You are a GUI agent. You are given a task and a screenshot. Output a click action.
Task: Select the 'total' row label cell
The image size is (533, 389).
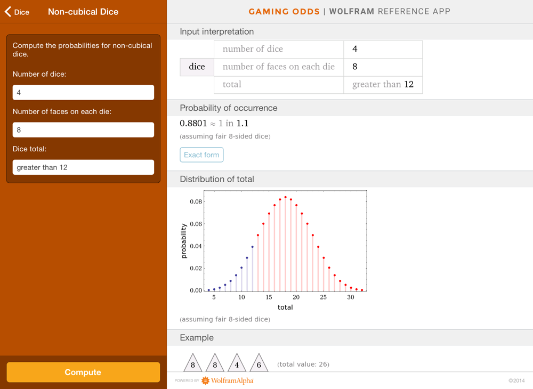pyautogui.click(x=279, y=85)
